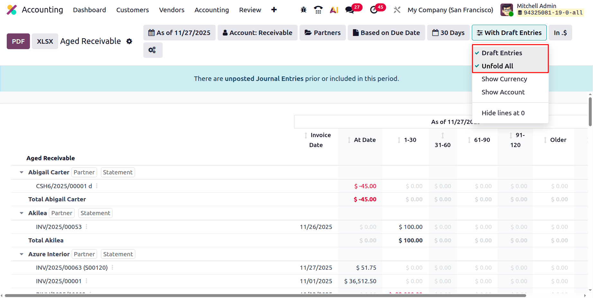Collapse Akilea group
593x298 pixels.
click(x=22, y=213)
